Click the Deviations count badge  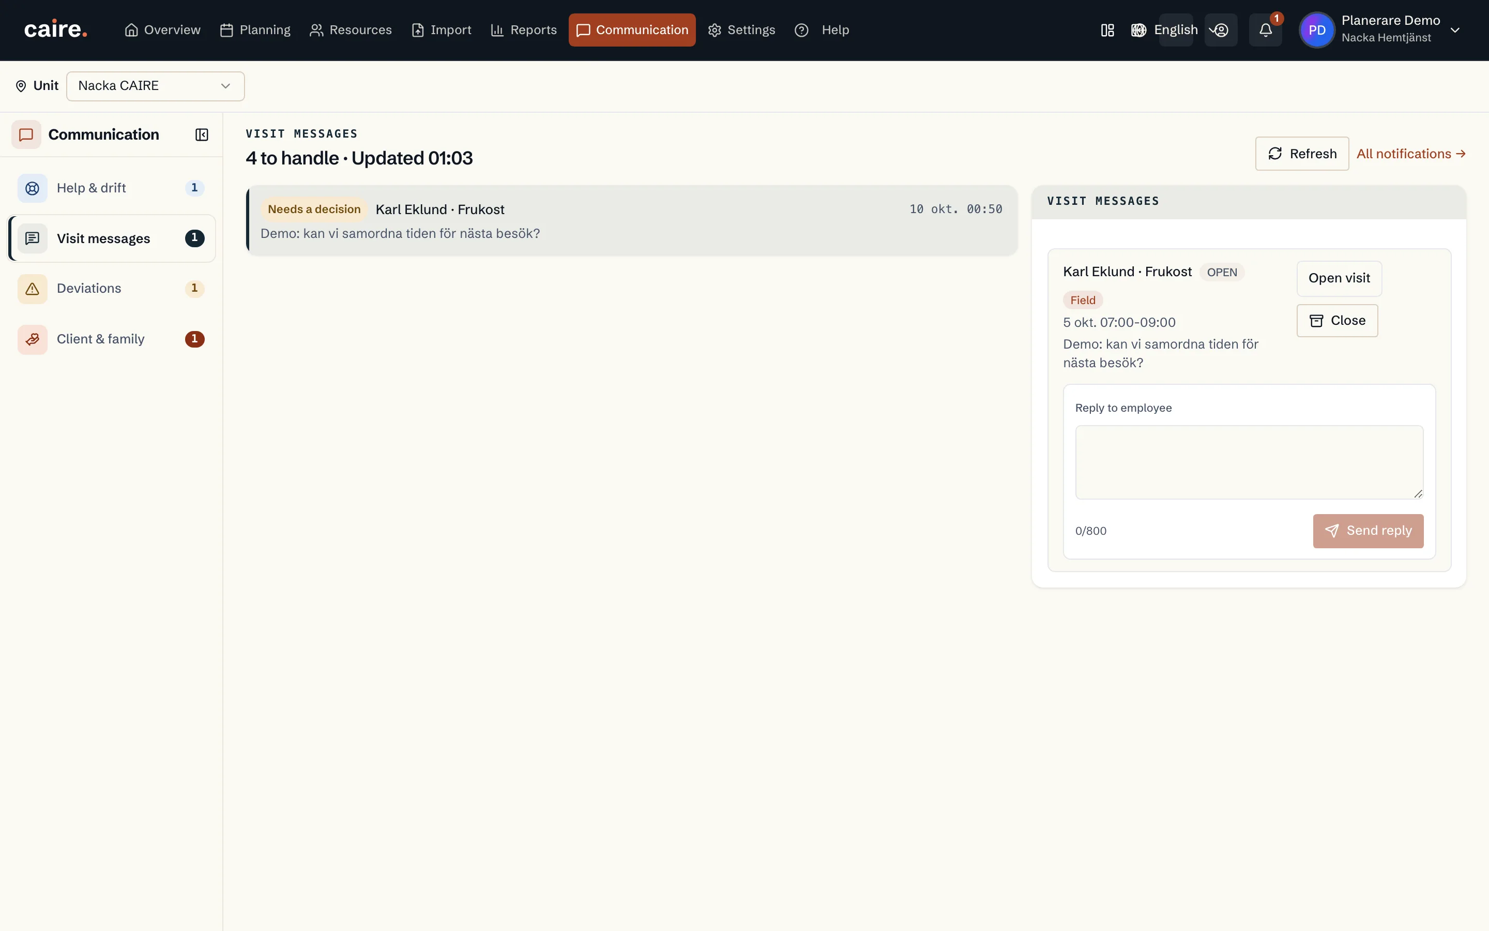(194, 289)
